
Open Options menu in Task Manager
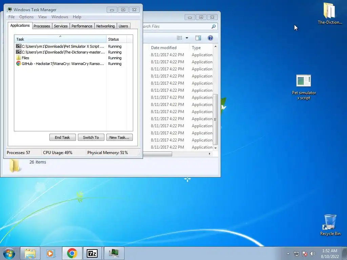pos(26,17)
